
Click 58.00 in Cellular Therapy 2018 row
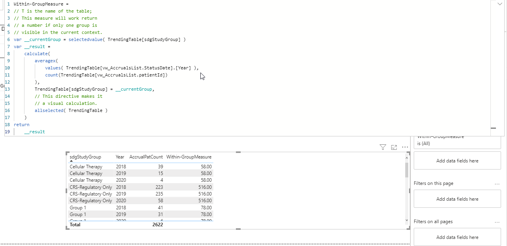click(x=206, y=167)
